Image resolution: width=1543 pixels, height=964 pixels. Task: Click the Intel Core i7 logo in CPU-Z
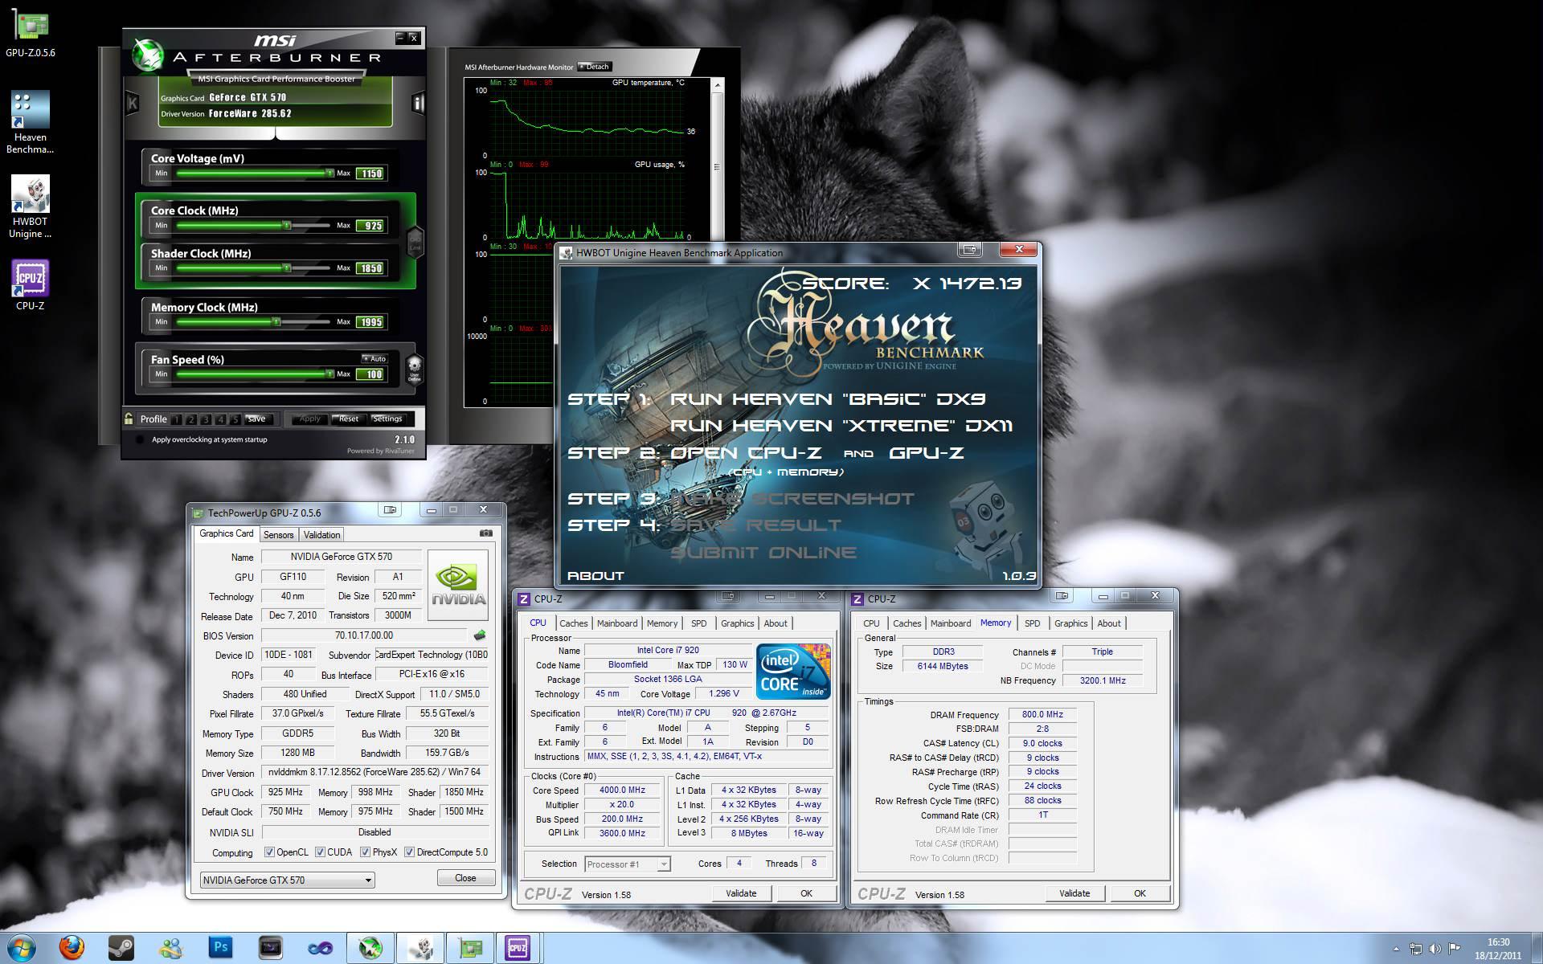click(793, 672)
